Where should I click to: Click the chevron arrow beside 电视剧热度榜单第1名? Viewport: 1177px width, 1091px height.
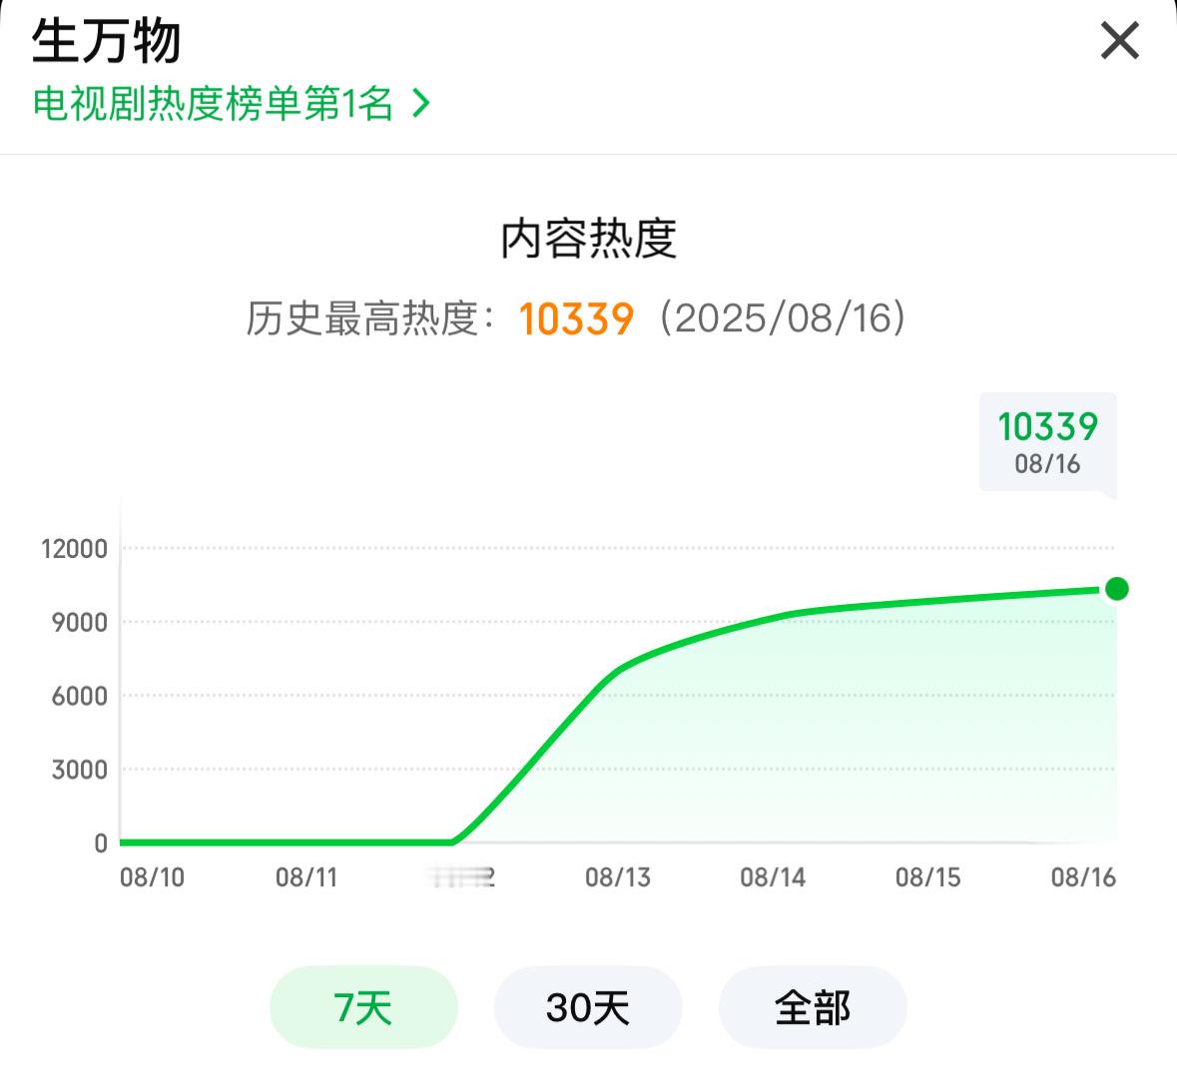pyautogui.click(x=421, y=103)
